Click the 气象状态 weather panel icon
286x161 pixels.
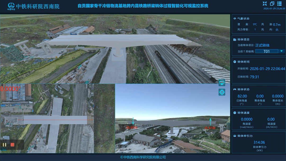click(235, 19)
